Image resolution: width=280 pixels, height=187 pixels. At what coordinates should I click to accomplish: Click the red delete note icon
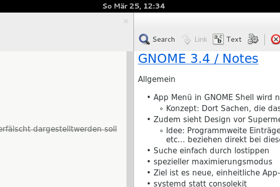click(275, 39)
